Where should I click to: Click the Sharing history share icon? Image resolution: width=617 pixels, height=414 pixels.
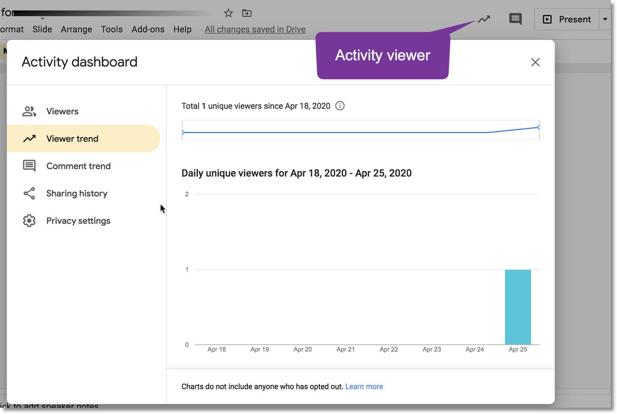click(x=29, y=194)
